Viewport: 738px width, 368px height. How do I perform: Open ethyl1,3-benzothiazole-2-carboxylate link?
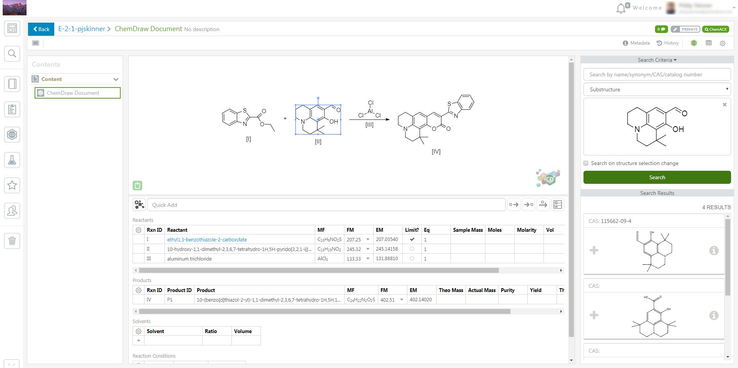point(207,239)
